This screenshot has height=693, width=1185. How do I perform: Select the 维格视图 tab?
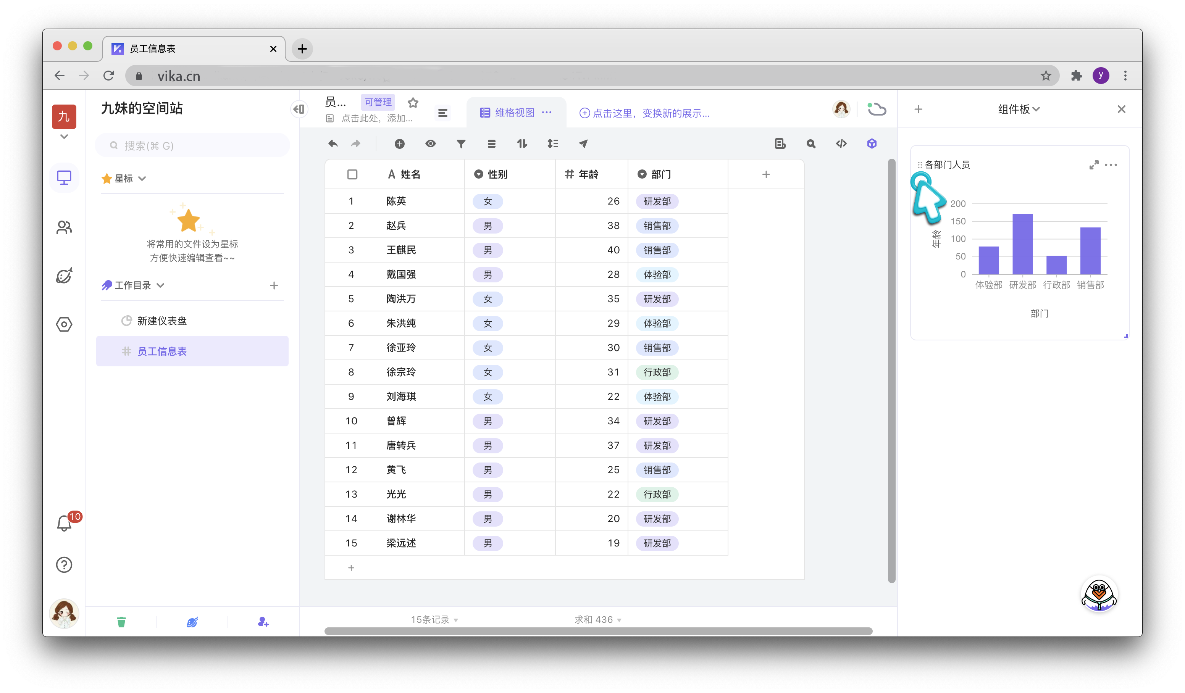[514, 113]
